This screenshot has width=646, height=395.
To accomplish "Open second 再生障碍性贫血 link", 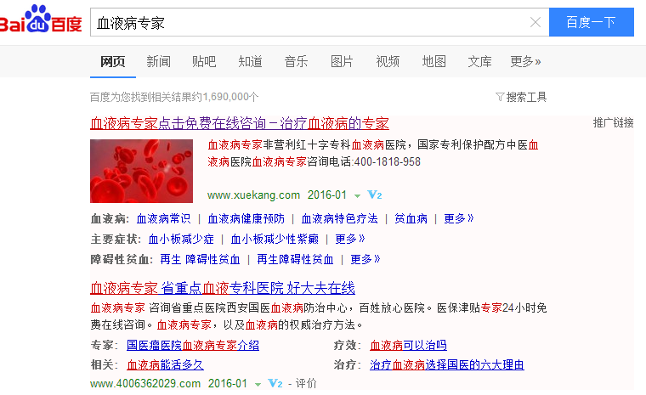I will (295, 259).
